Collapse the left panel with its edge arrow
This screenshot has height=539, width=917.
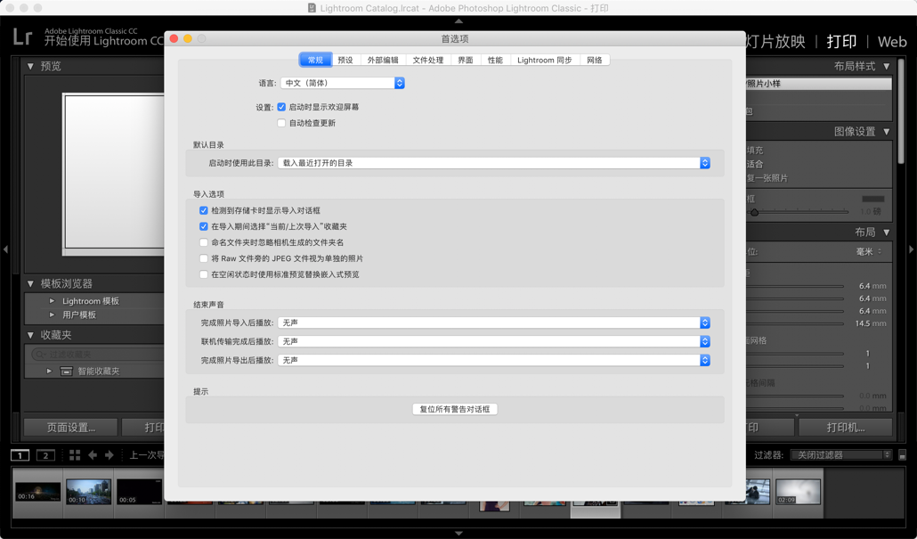[6, 249]
